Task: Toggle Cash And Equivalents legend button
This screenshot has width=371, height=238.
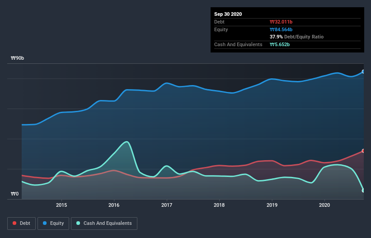Action: (x=104, y=224)
